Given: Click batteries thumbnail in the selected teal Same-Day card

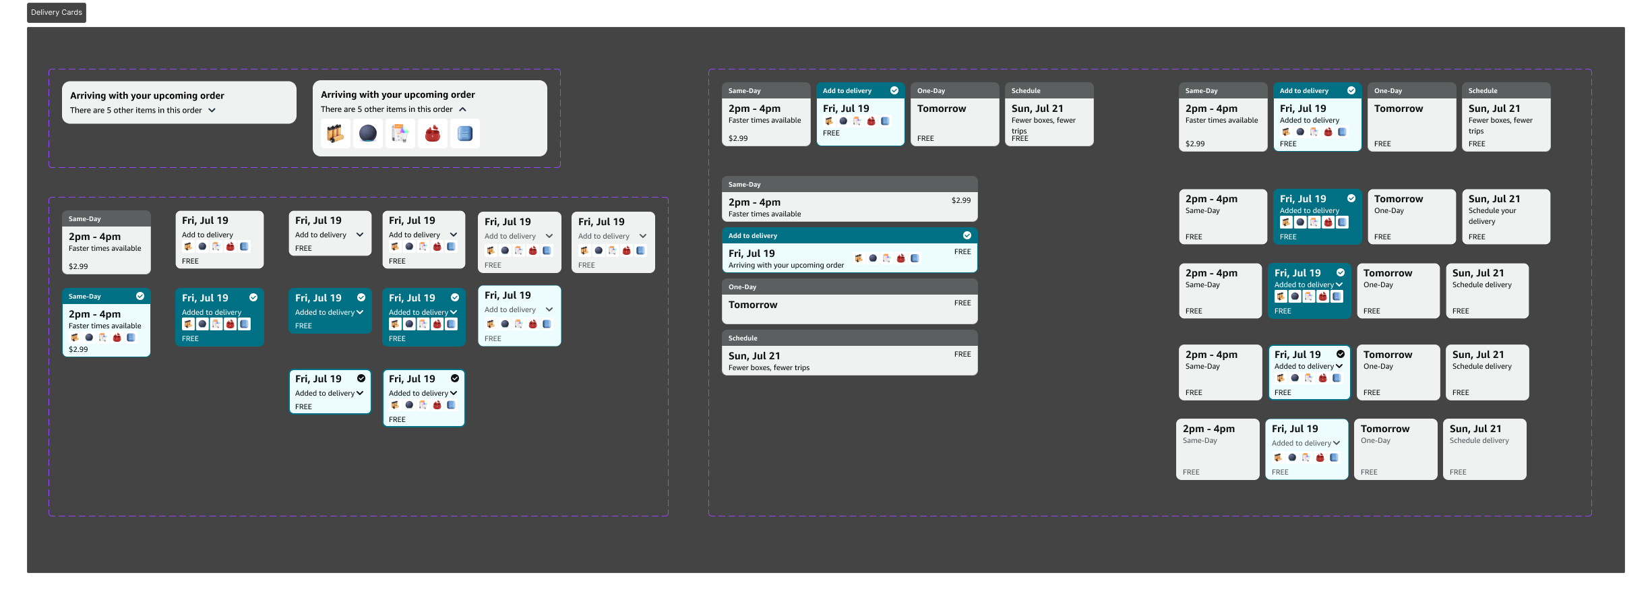Looking at the screenshot, I should click(75, 337).
